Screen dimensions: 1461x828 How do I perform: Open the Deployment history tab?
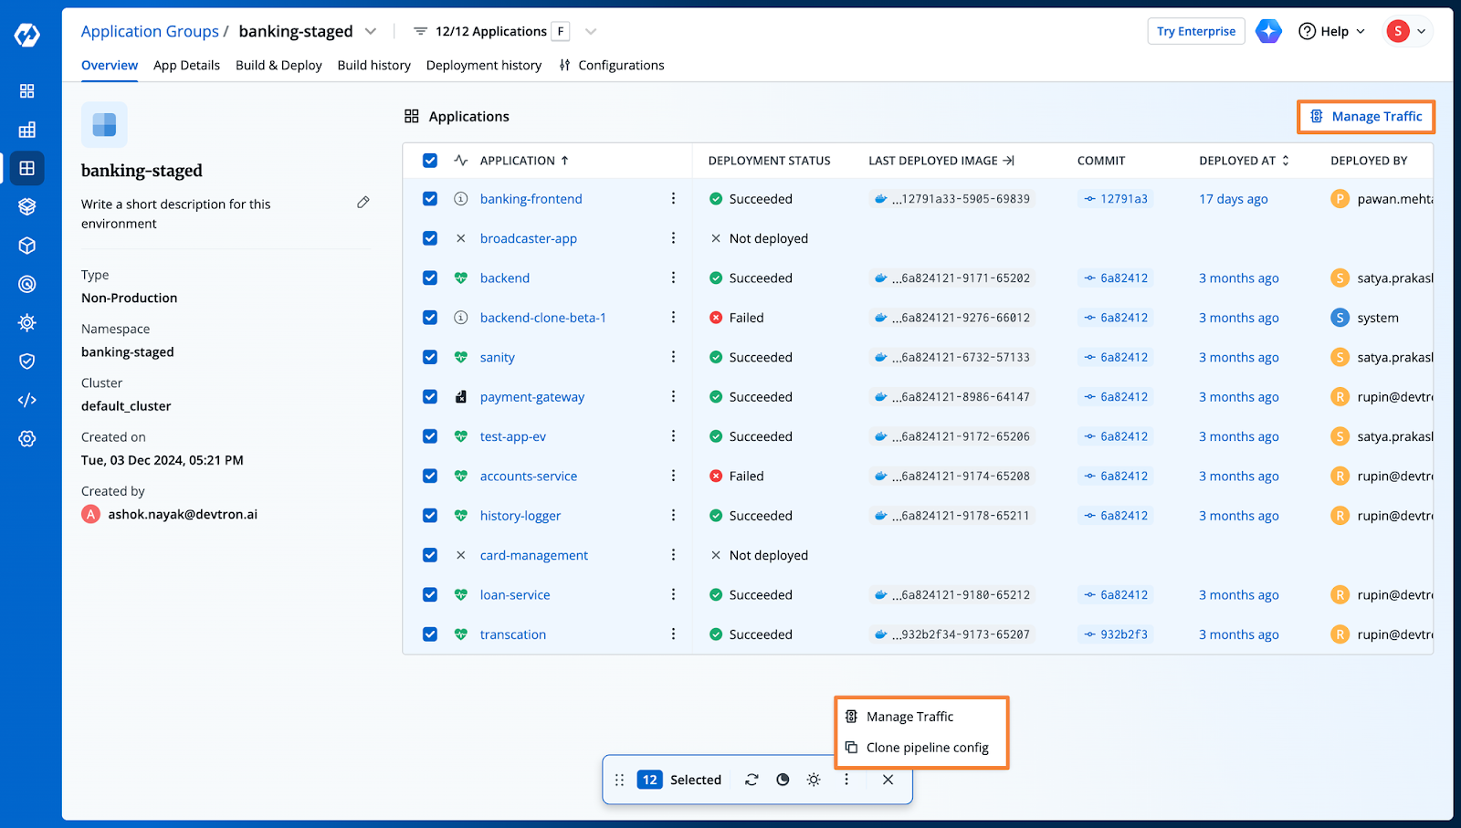tap(484, 65)
